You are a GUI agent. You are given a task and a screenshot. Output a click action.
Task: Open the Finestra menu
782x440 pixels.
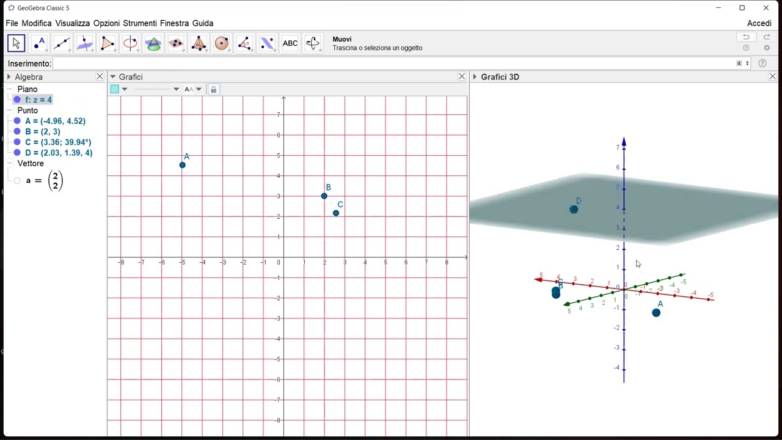pyautogui.click(x=175, y=23)
